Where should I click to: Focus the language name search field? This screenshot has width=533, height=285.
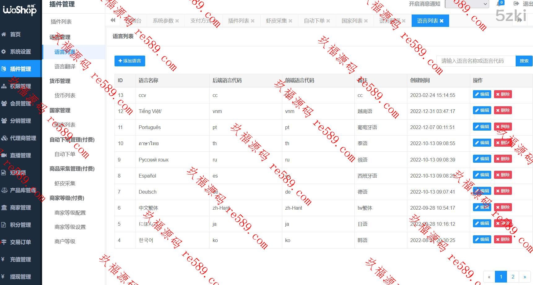point(476,61)
